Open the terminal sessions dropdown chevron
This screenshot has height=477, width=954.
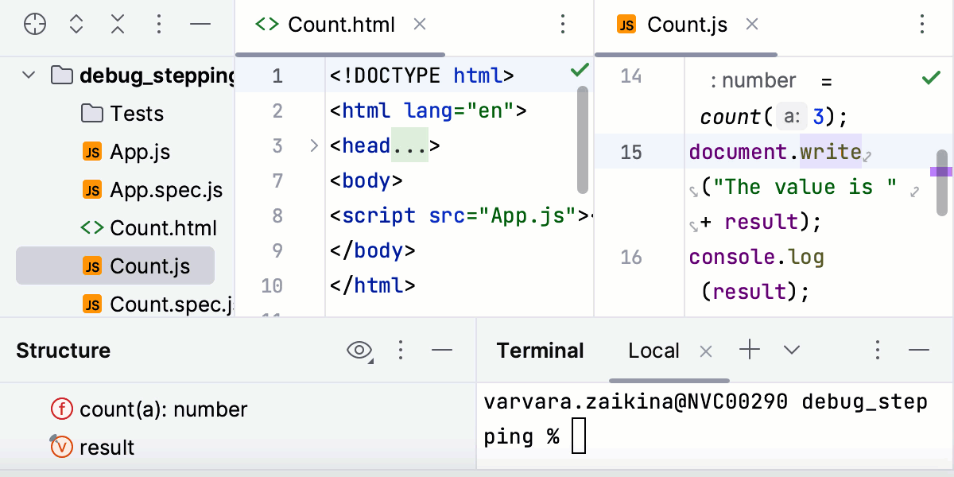point(791,350)
